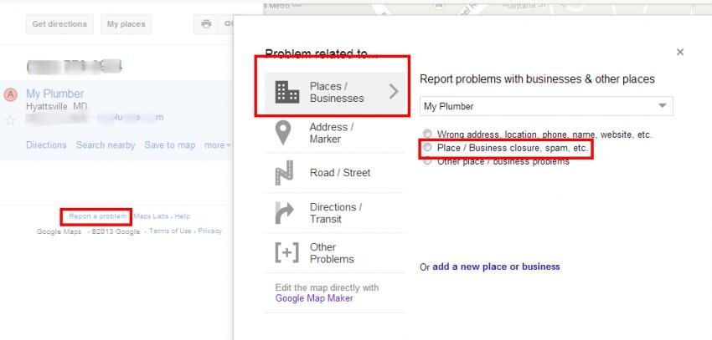
Task: Close the report problem dialog
Action: [x=680, y=52]
